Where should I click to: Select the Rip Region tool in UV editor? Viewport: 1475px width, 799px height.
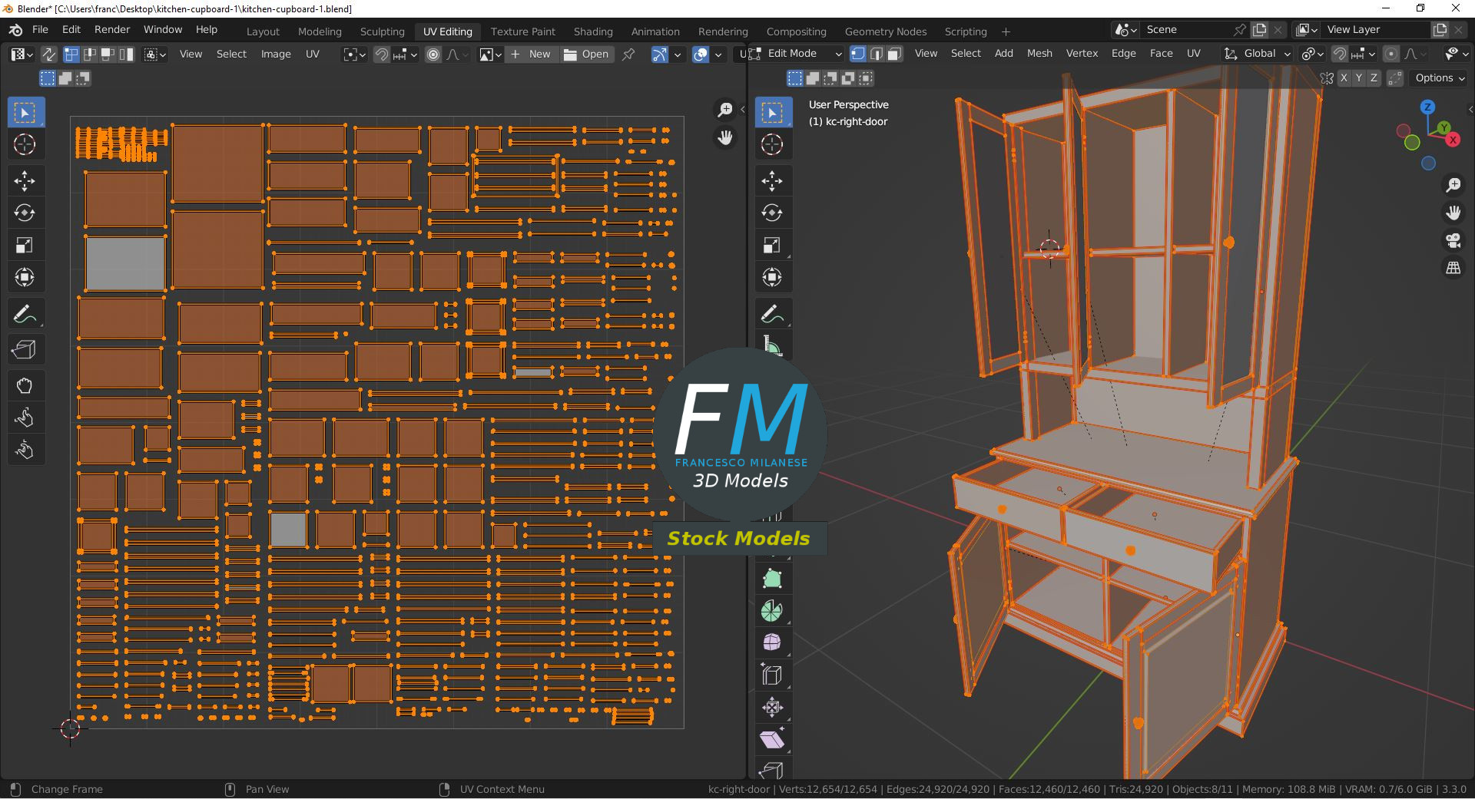25,350
